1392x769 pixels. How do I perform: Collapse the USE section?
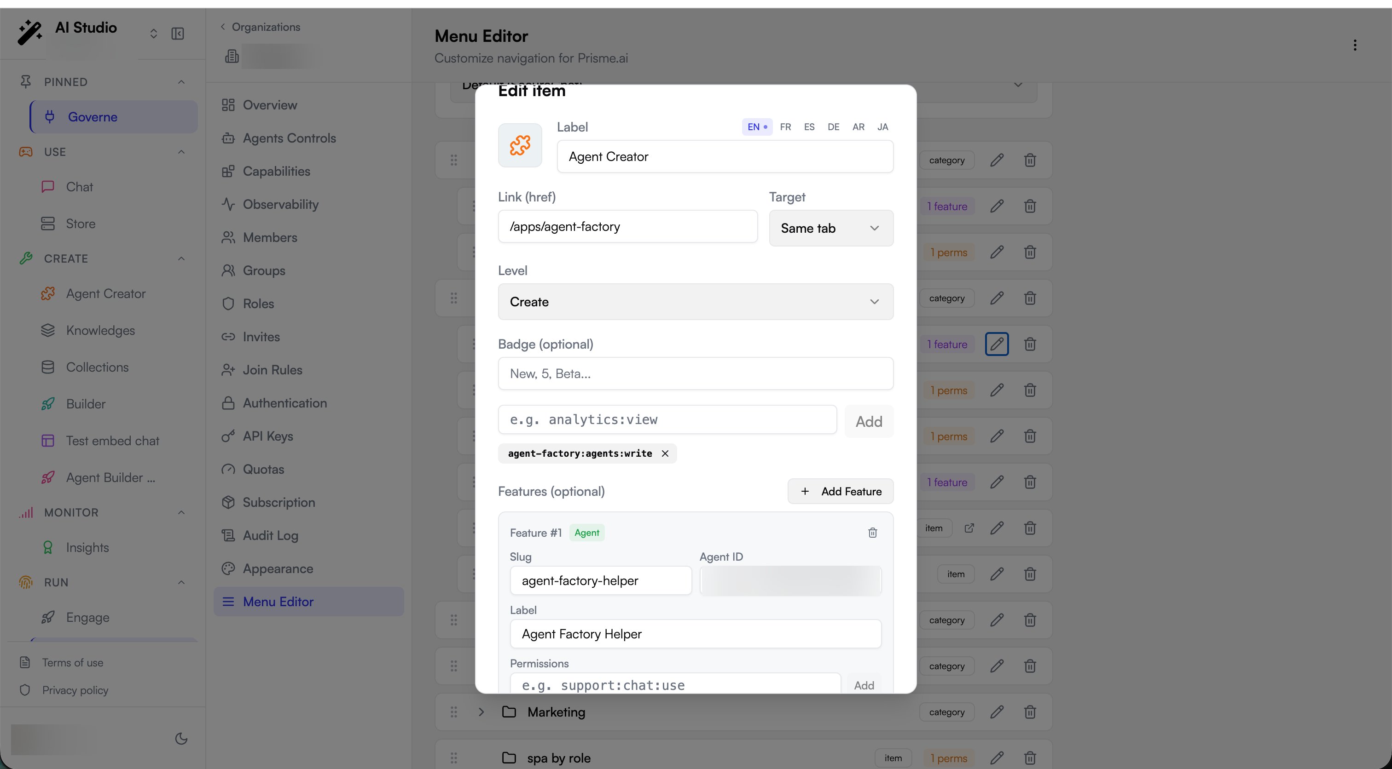(x=181, y=152)
